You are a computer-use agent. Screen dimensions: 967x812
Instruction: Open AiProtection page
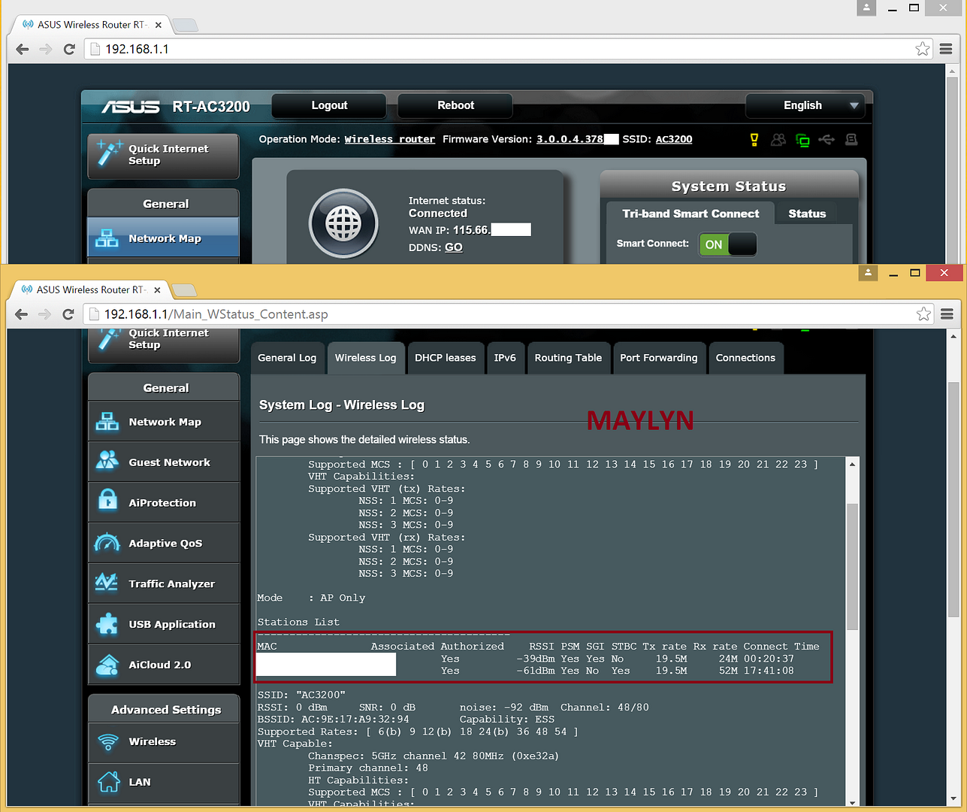tap(164, 503)
